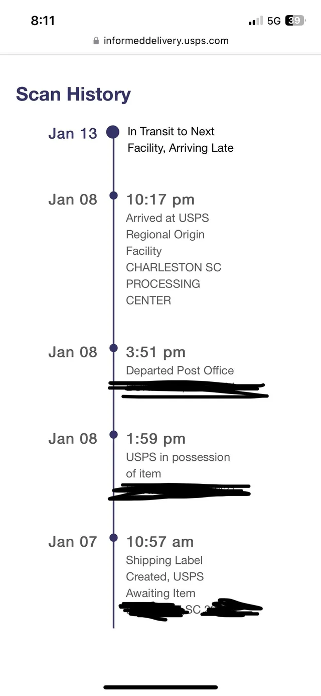Tap the Jan 13 timeline dot marker

113,132
